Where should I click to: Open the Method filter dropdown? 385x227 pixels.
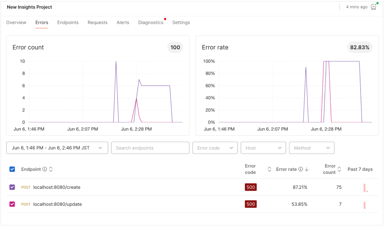[312, 148]
